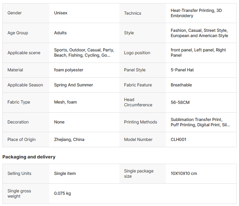Select the Single item selling units value
Image resolution: width=239 pixels, height=206 pixels.
(65, 173)
